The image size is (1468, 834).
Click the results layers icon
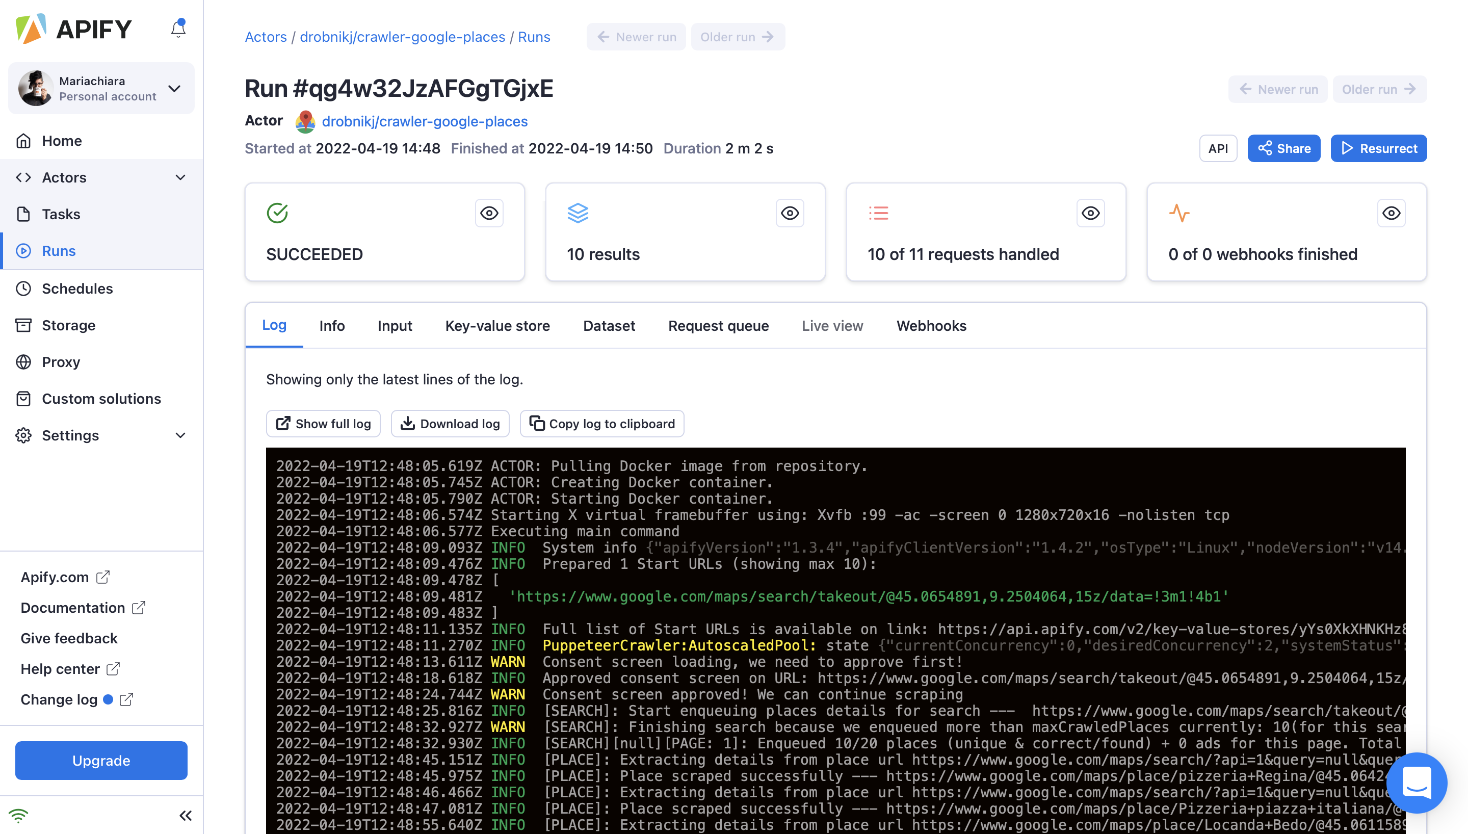[578, 213]
